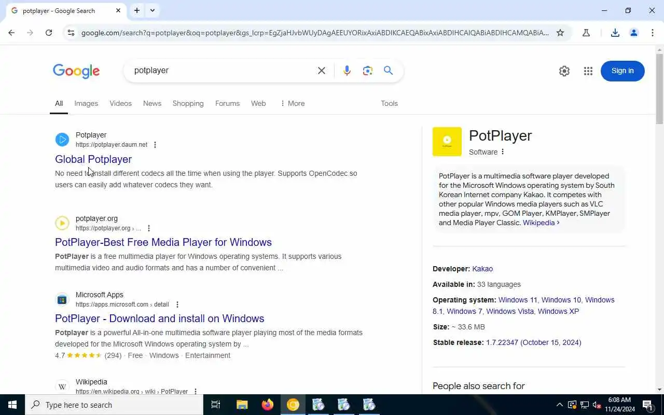Image resolution: width=664 pixels, height=415 pixels.
Task: Reload the current page
Action: (x=49, y=33)
